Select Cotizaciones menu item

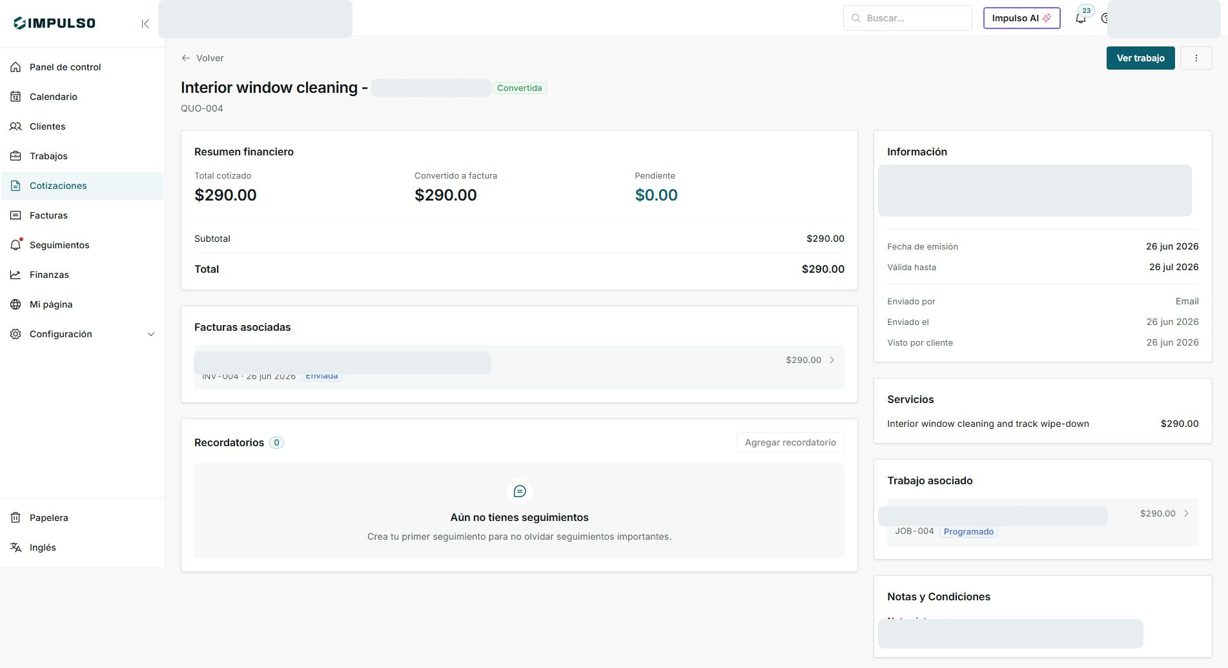pyautogui.click(x=82, y=186)
